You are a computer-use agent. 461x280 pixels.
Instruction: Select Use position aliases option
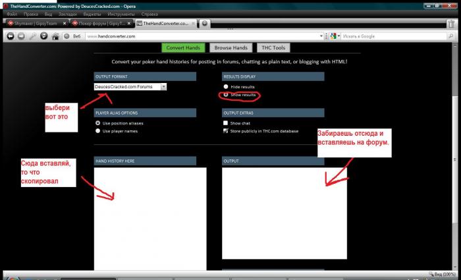[x=98, y=123]
